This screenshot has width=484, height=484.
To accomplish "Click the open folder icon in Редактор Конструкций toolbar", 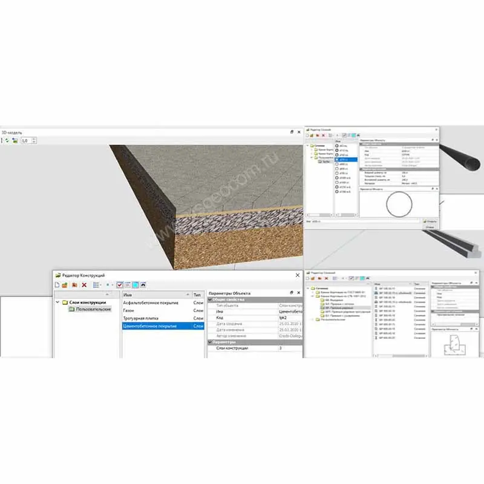I will pyautogui.click(x=65, y=284).
